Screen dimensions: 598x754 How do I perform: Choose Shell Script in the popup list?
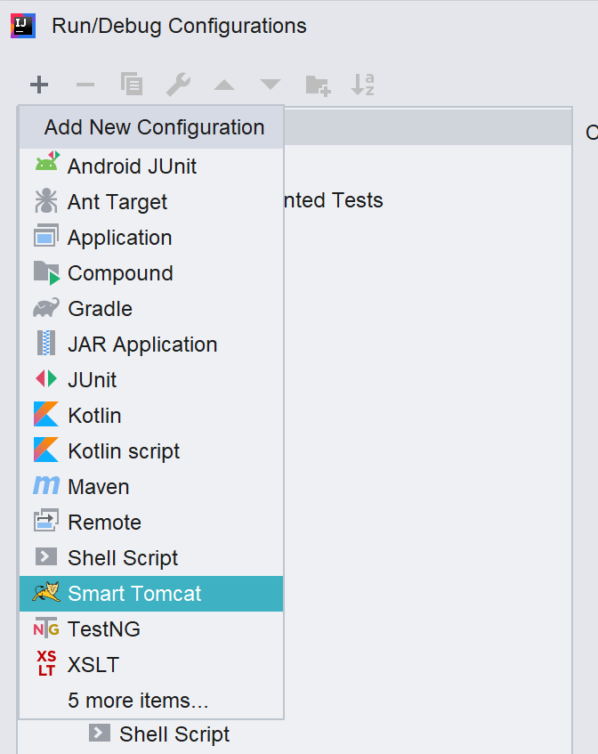[151, 558]
